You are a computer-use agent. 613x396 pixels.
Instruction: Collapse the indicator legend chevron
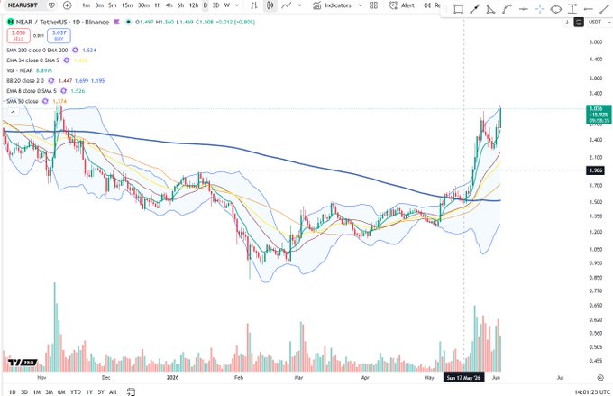13,112
